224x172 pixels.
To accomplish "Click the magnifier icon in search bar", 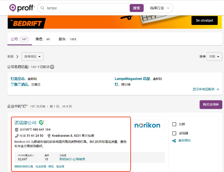I will coord(42,8).
